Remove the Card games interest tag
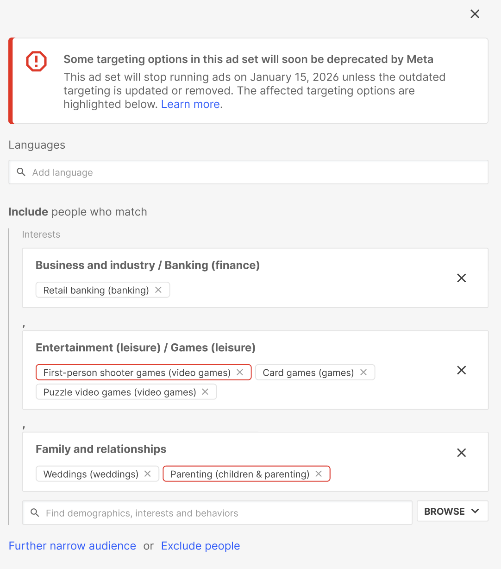The image size is (501, 569). (x=363, y=373)
